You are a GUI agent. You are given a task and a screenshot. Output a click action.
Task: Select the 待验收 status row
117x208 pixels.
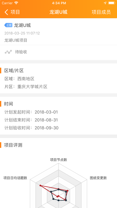pyautogui.click(x=59, y=52)
